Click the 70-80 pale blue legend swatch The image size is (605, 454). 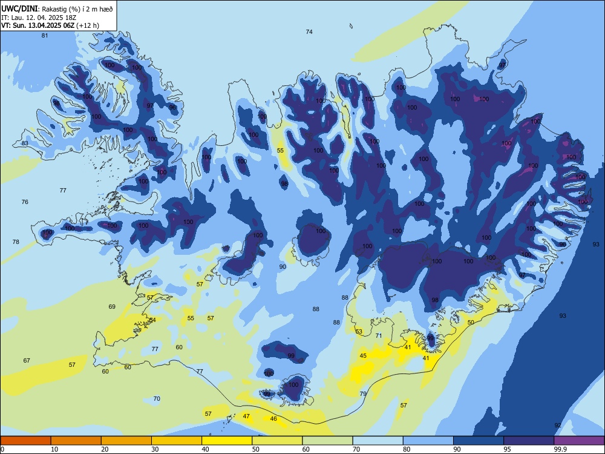(x=378, y=441)
